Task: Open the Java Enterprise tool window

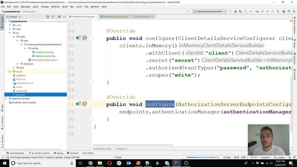Action: (15, 153)
